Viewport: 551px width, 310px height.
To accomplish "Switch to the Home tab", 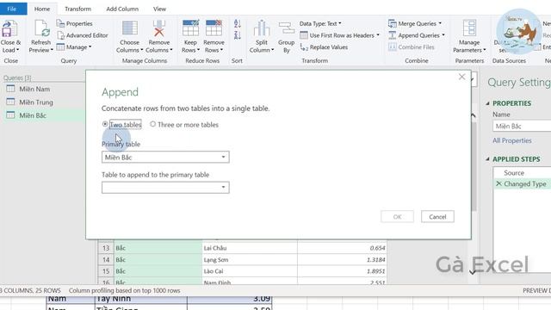I will coord(42,9).
